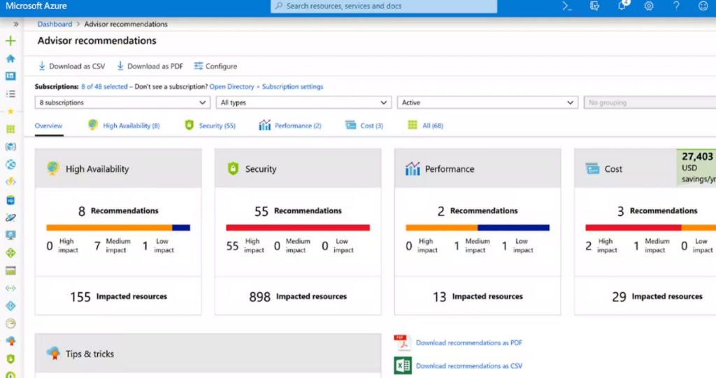The image size is (716, 378).
Task: Switch to Cost (3) tab
Action: [364, 125]
